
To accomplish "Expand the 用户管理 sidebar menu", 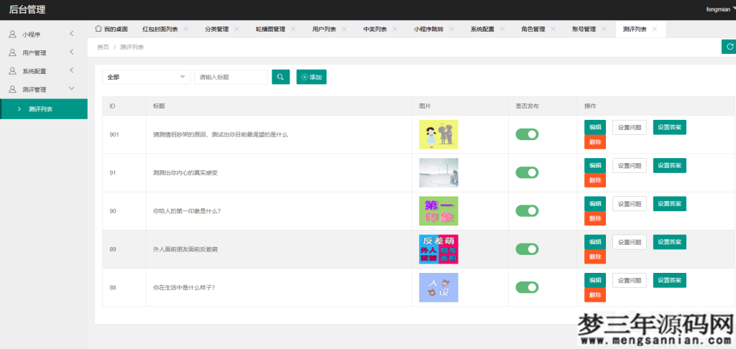I will pyautogui.click(x=72, y=52).
